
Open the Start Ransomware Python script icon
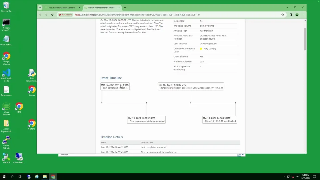pos(31,75)
